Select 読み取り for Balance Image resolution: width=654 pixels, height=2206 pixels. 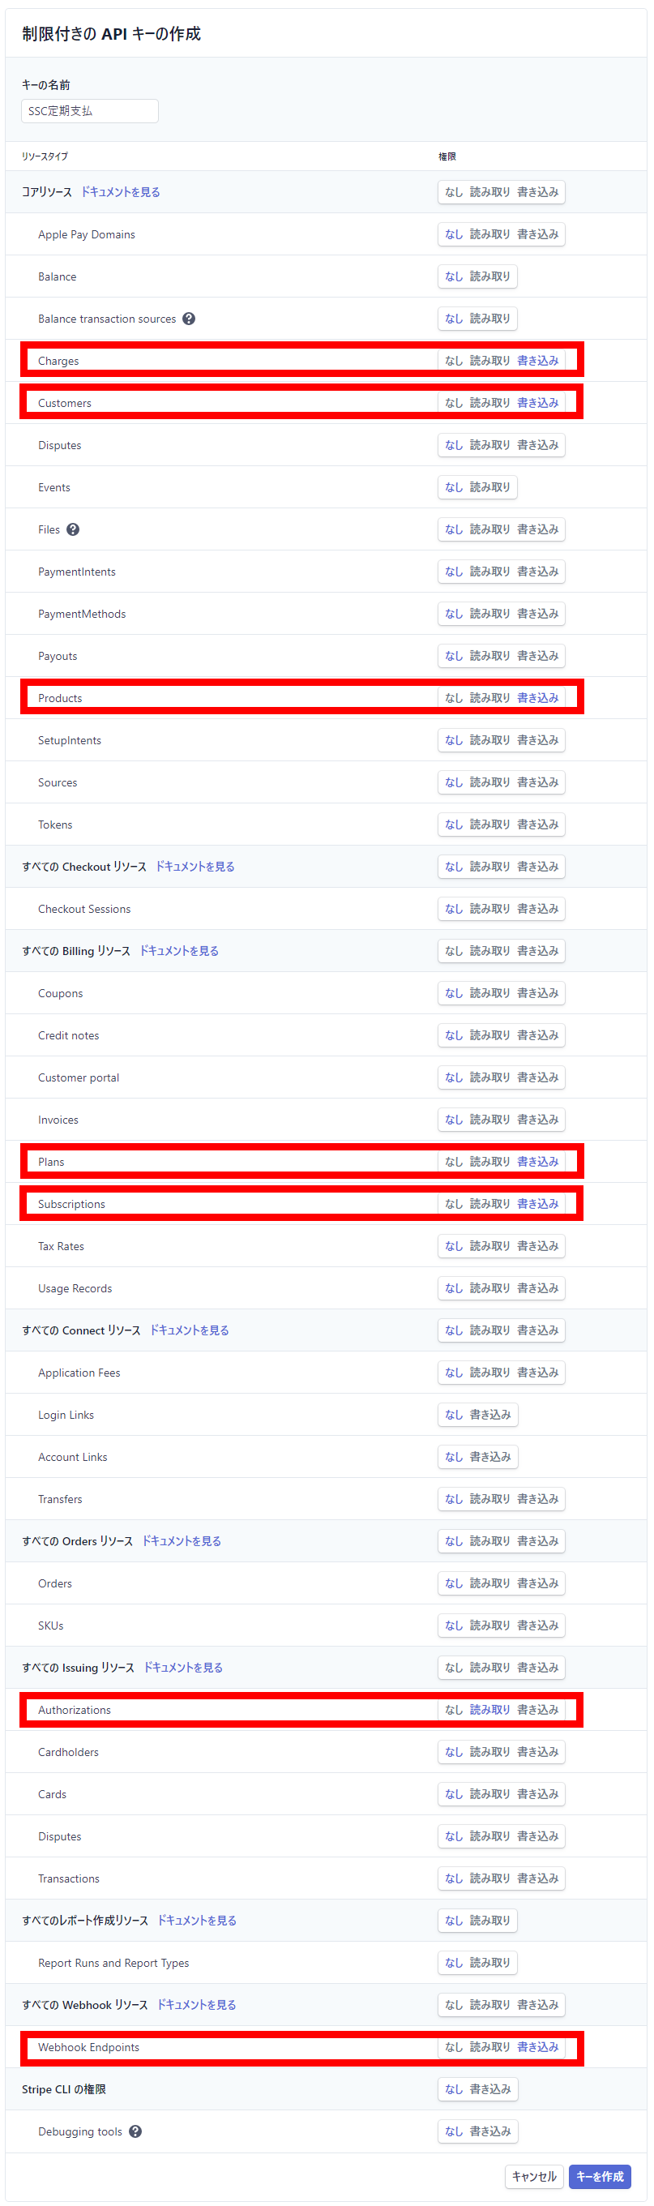pyautogui.click(x=489, y=276)
